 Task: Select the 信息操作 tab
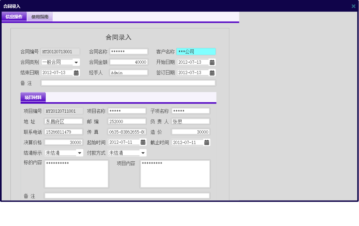point(14,16)
